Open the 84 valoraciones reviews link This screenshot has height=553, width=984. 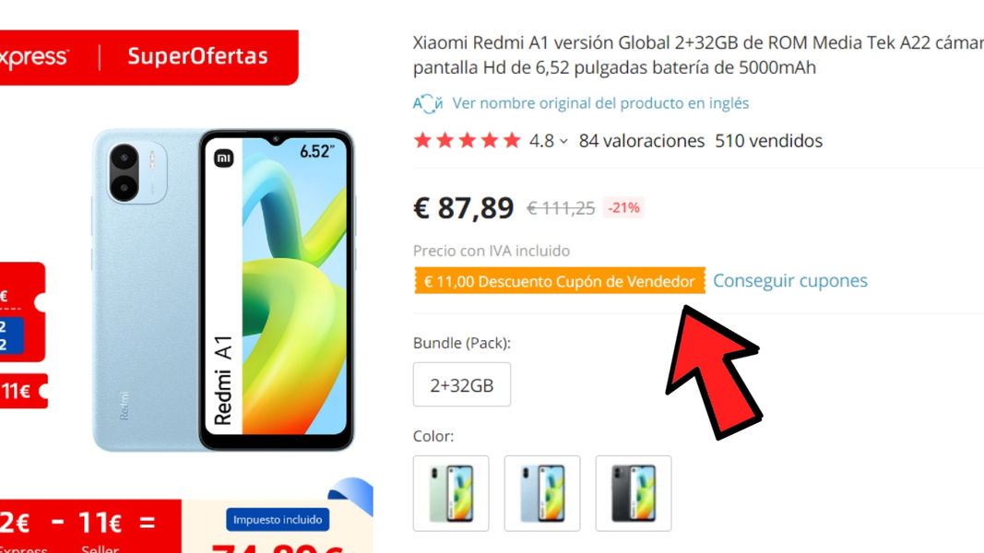click(x=641, y=140)
